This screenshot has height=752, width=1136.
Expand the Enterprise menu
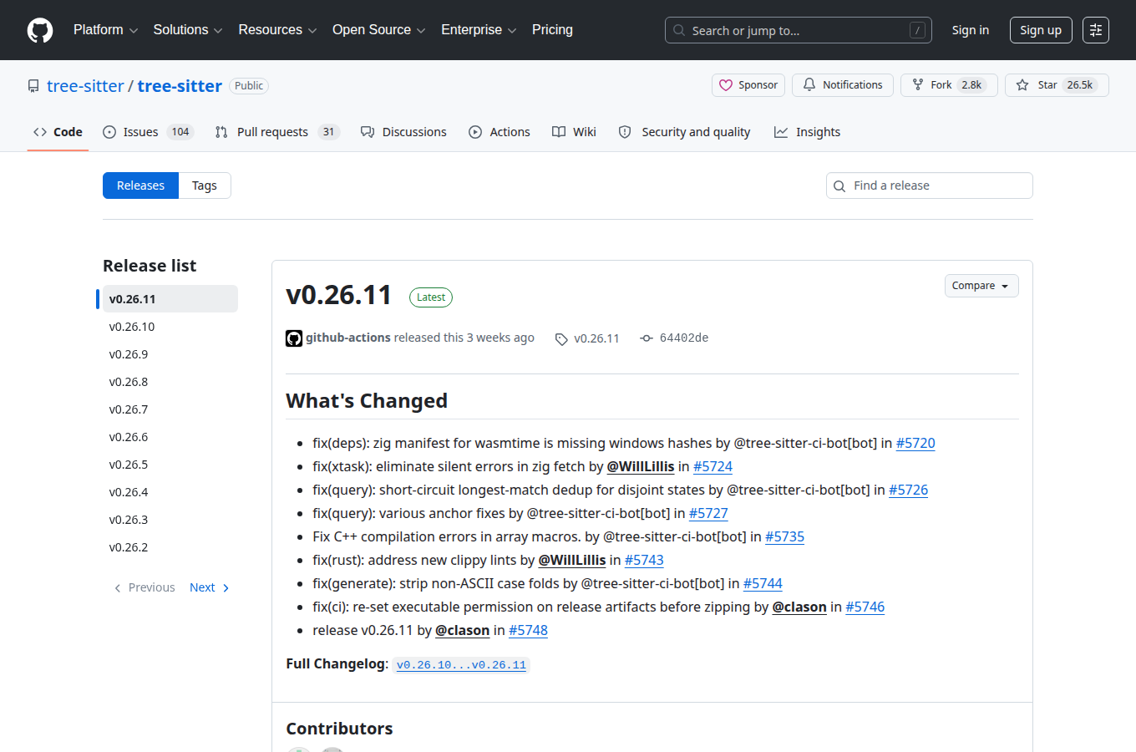(479, 30)
